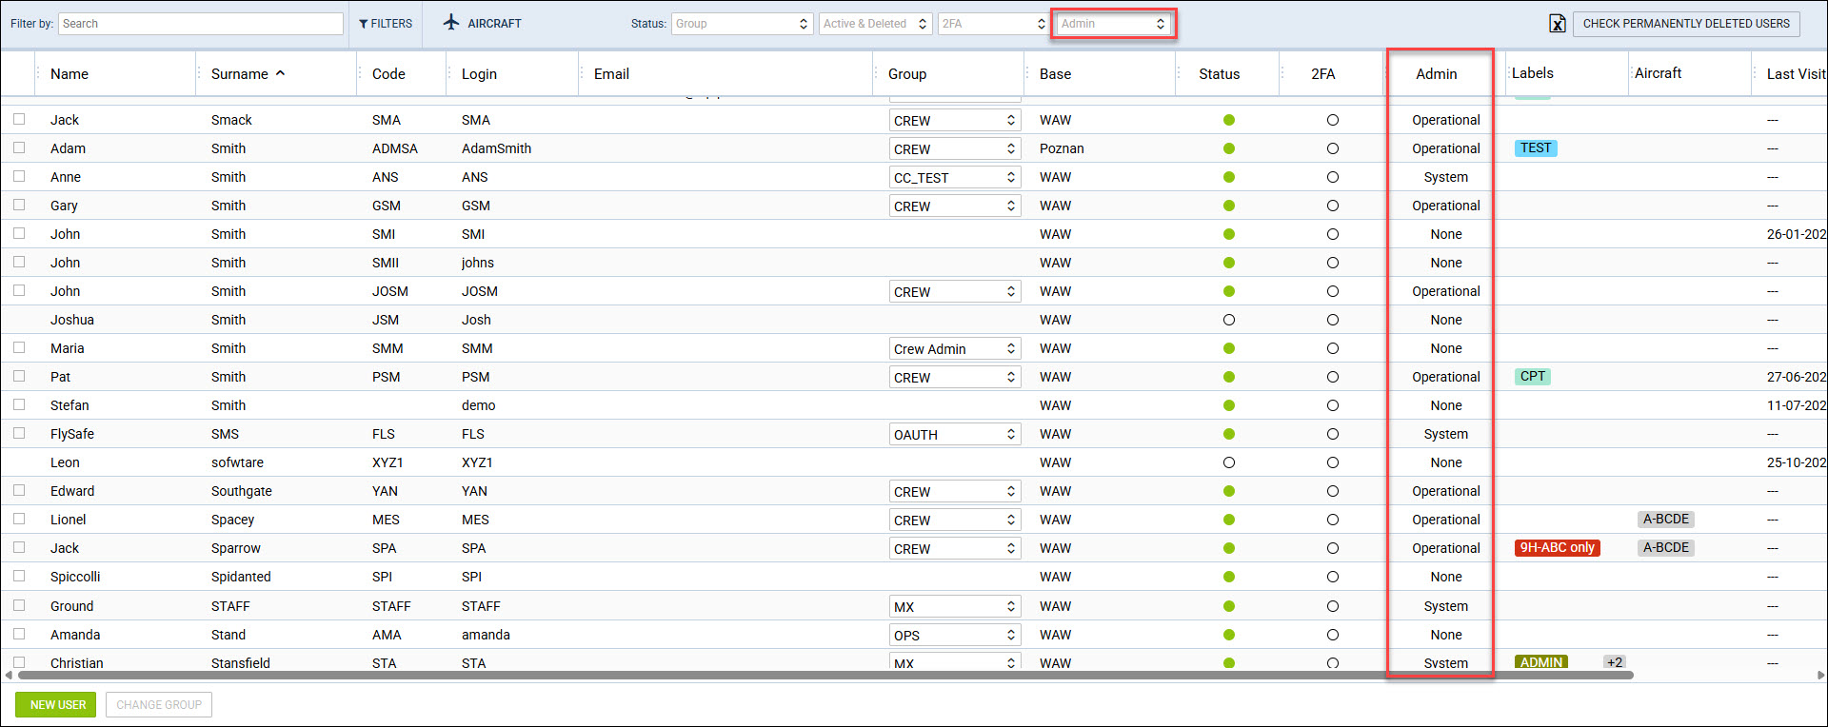Click System admin cell for Anne Smith
Viewport: 1828px width, 727px height.
(x=1445, y=177)
